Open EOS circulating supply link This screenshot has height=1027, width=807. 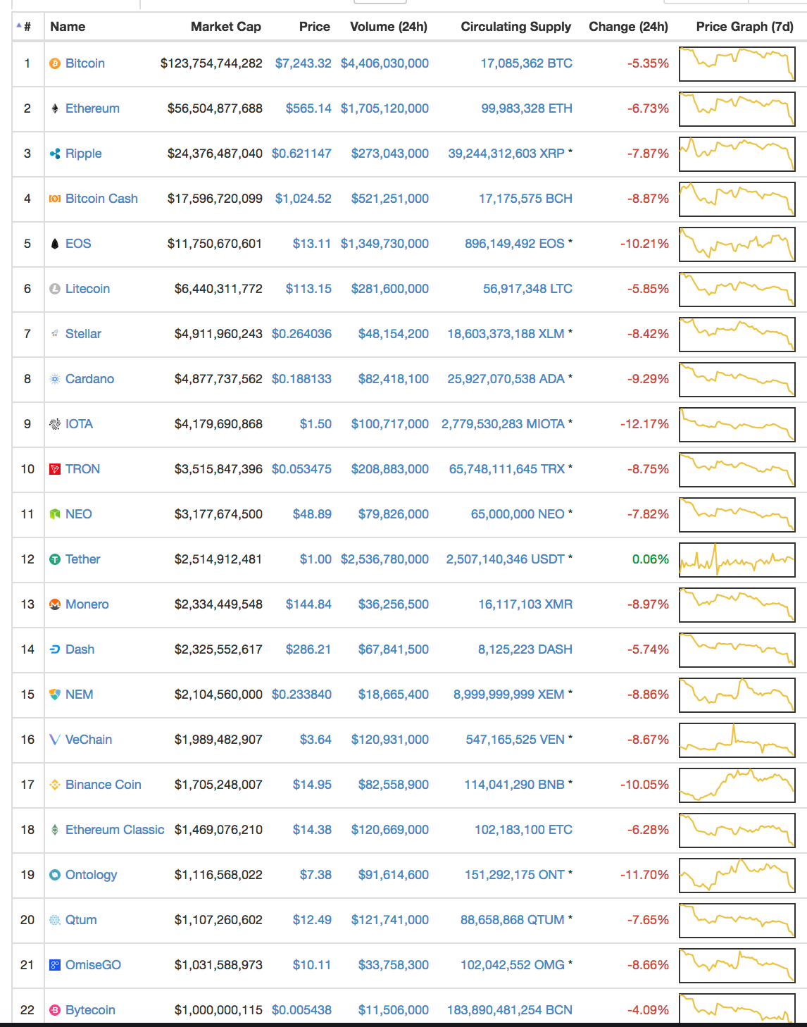[515, 244]
